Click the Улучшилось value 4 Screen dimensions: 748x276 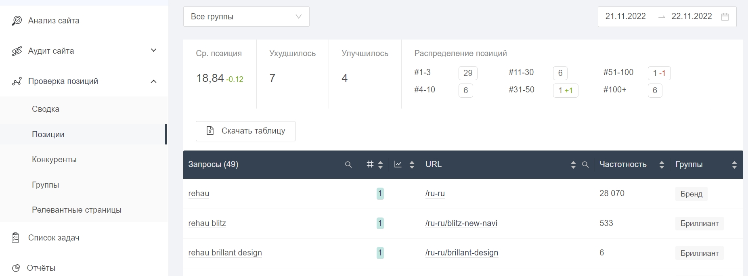344,78
